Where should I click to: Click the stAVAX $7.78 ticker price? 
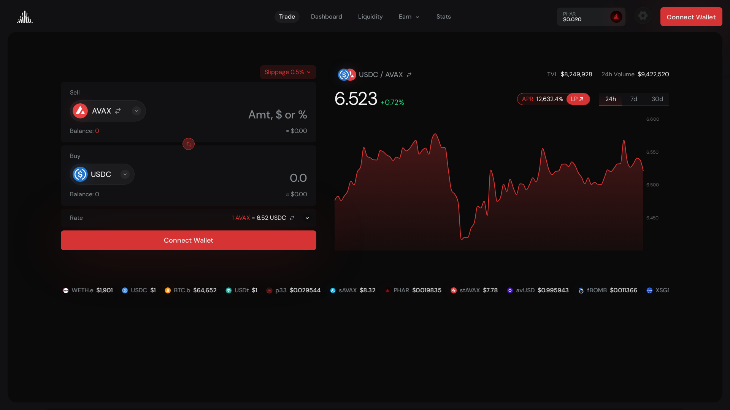click(490, 290)
